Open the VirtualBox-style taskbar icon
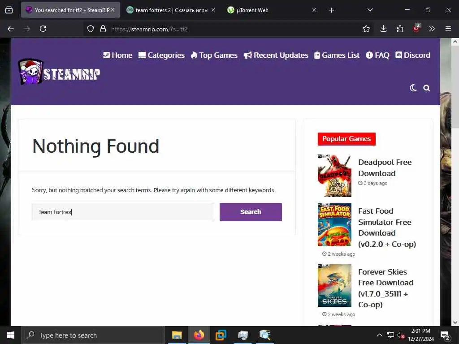The width and height of the screenshot is (459, 344). [221, 335]
